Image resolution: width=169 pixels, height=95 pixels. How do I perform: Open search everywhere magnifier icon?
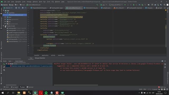[165, 5]
